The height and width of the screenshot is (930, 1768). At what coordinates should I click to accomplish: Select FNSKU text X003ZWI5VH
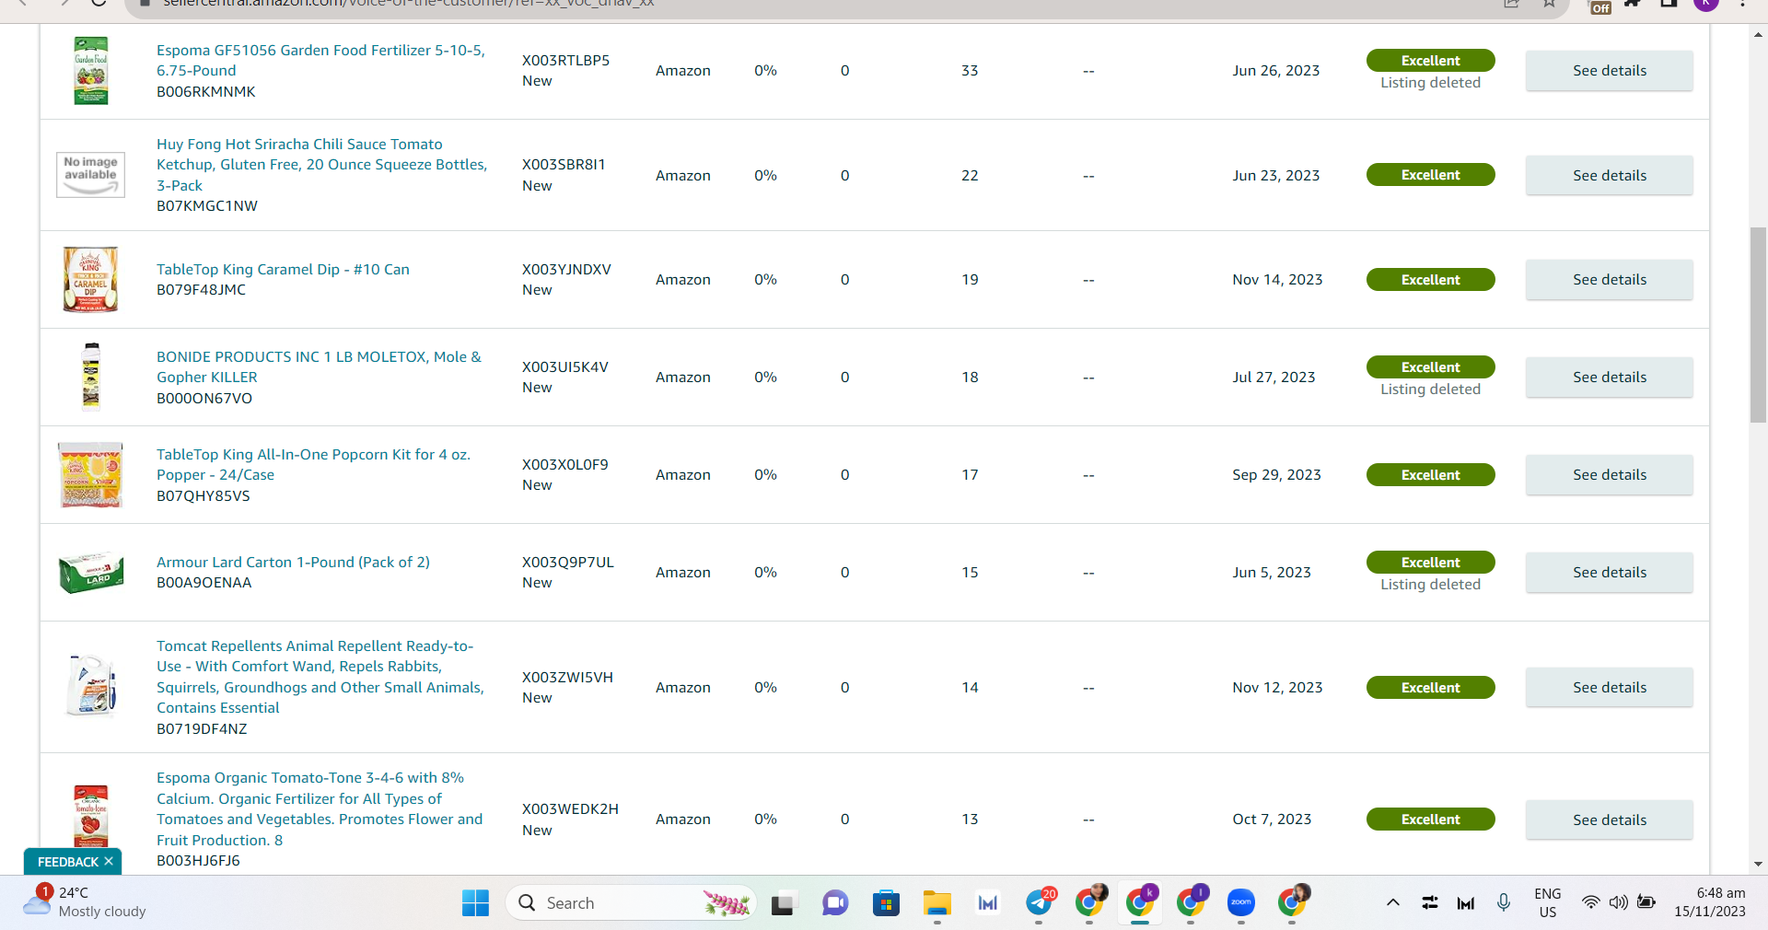[567, 678]
